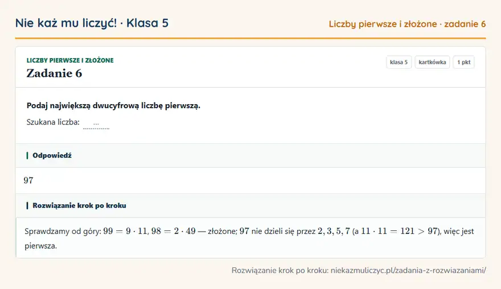Click the 'klasa 5' tag
The image size is (501, 289).
pos(399,62)
